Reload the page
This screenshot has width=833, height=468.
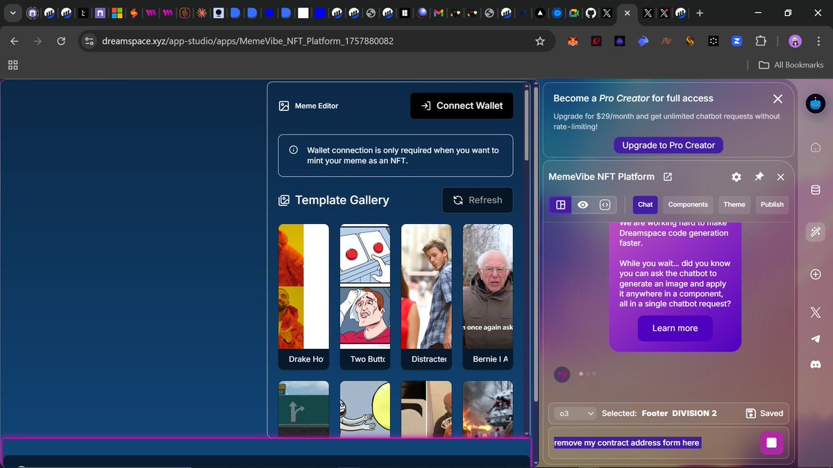click(61, 41)
